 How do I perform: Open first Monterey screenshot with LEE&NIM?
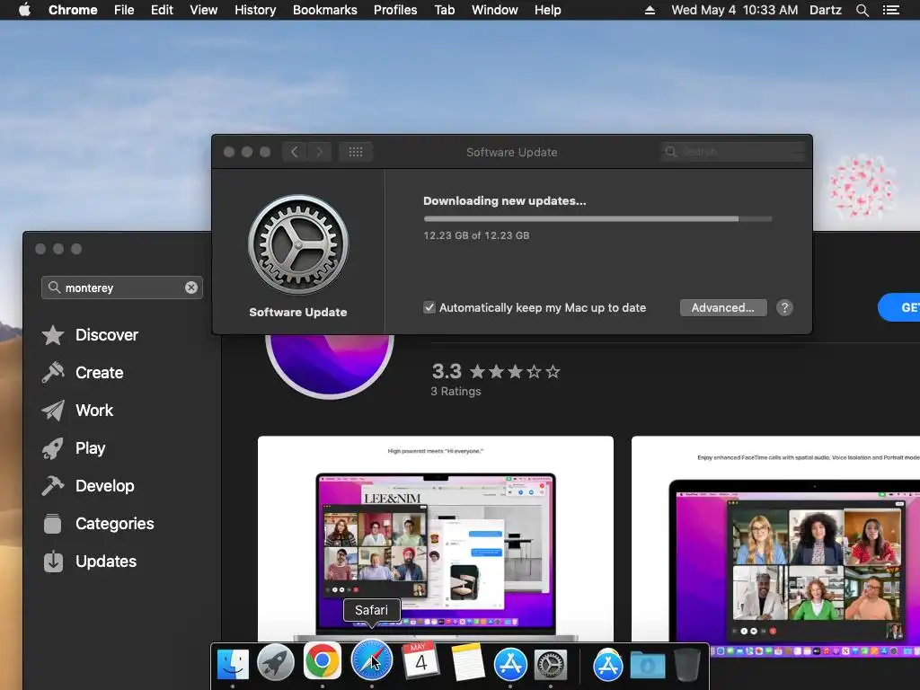(436, 539)
